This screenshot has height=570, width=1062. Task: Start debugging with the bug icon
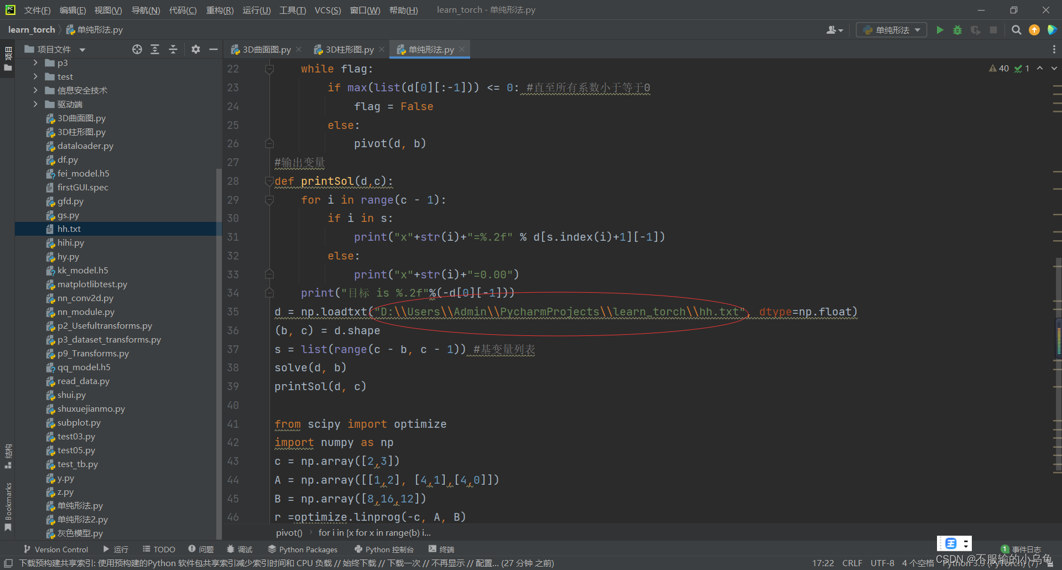pos(957,30)
